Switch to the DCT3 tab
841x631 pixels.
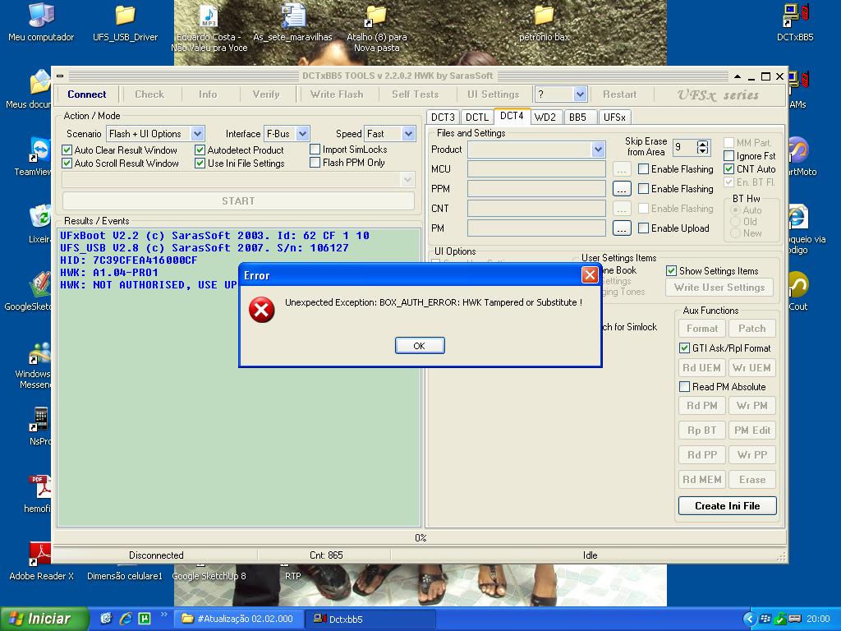443,117
